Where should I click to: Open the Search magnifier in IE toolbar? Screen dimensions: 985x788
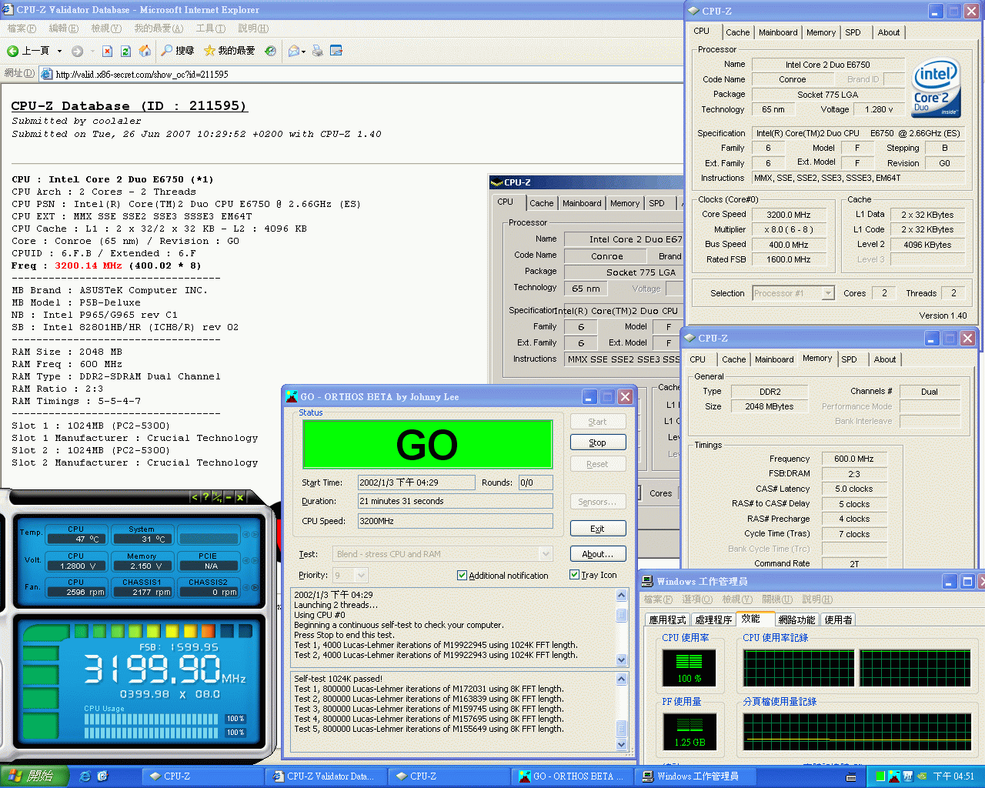[x=167, y=51]
